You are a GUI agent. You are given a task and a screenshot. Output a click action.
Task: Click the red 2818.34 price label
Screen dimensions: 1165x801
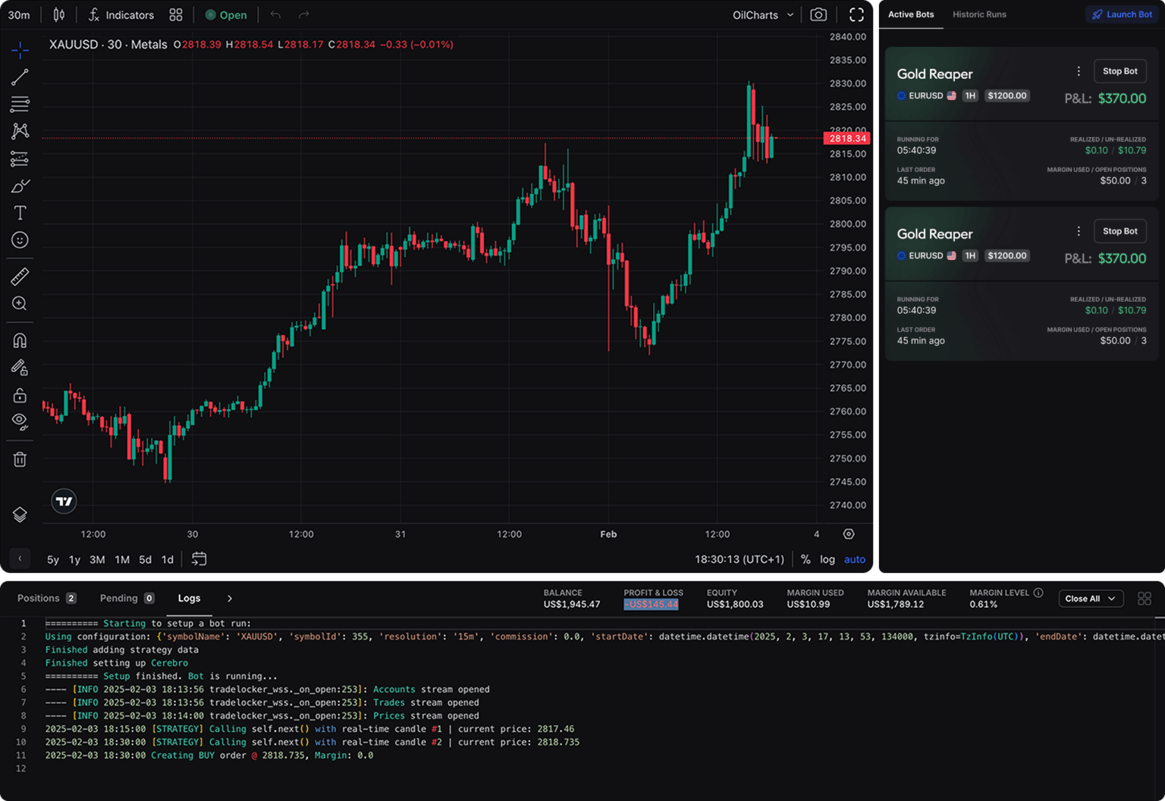(846, 138)
